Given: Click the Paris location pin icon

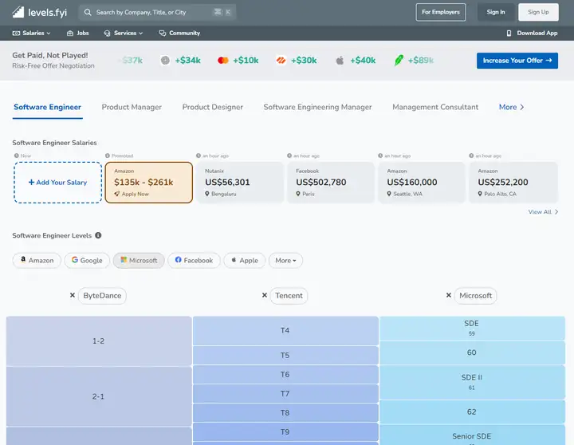Looking at the screenshot, I should tap(298, 194).
